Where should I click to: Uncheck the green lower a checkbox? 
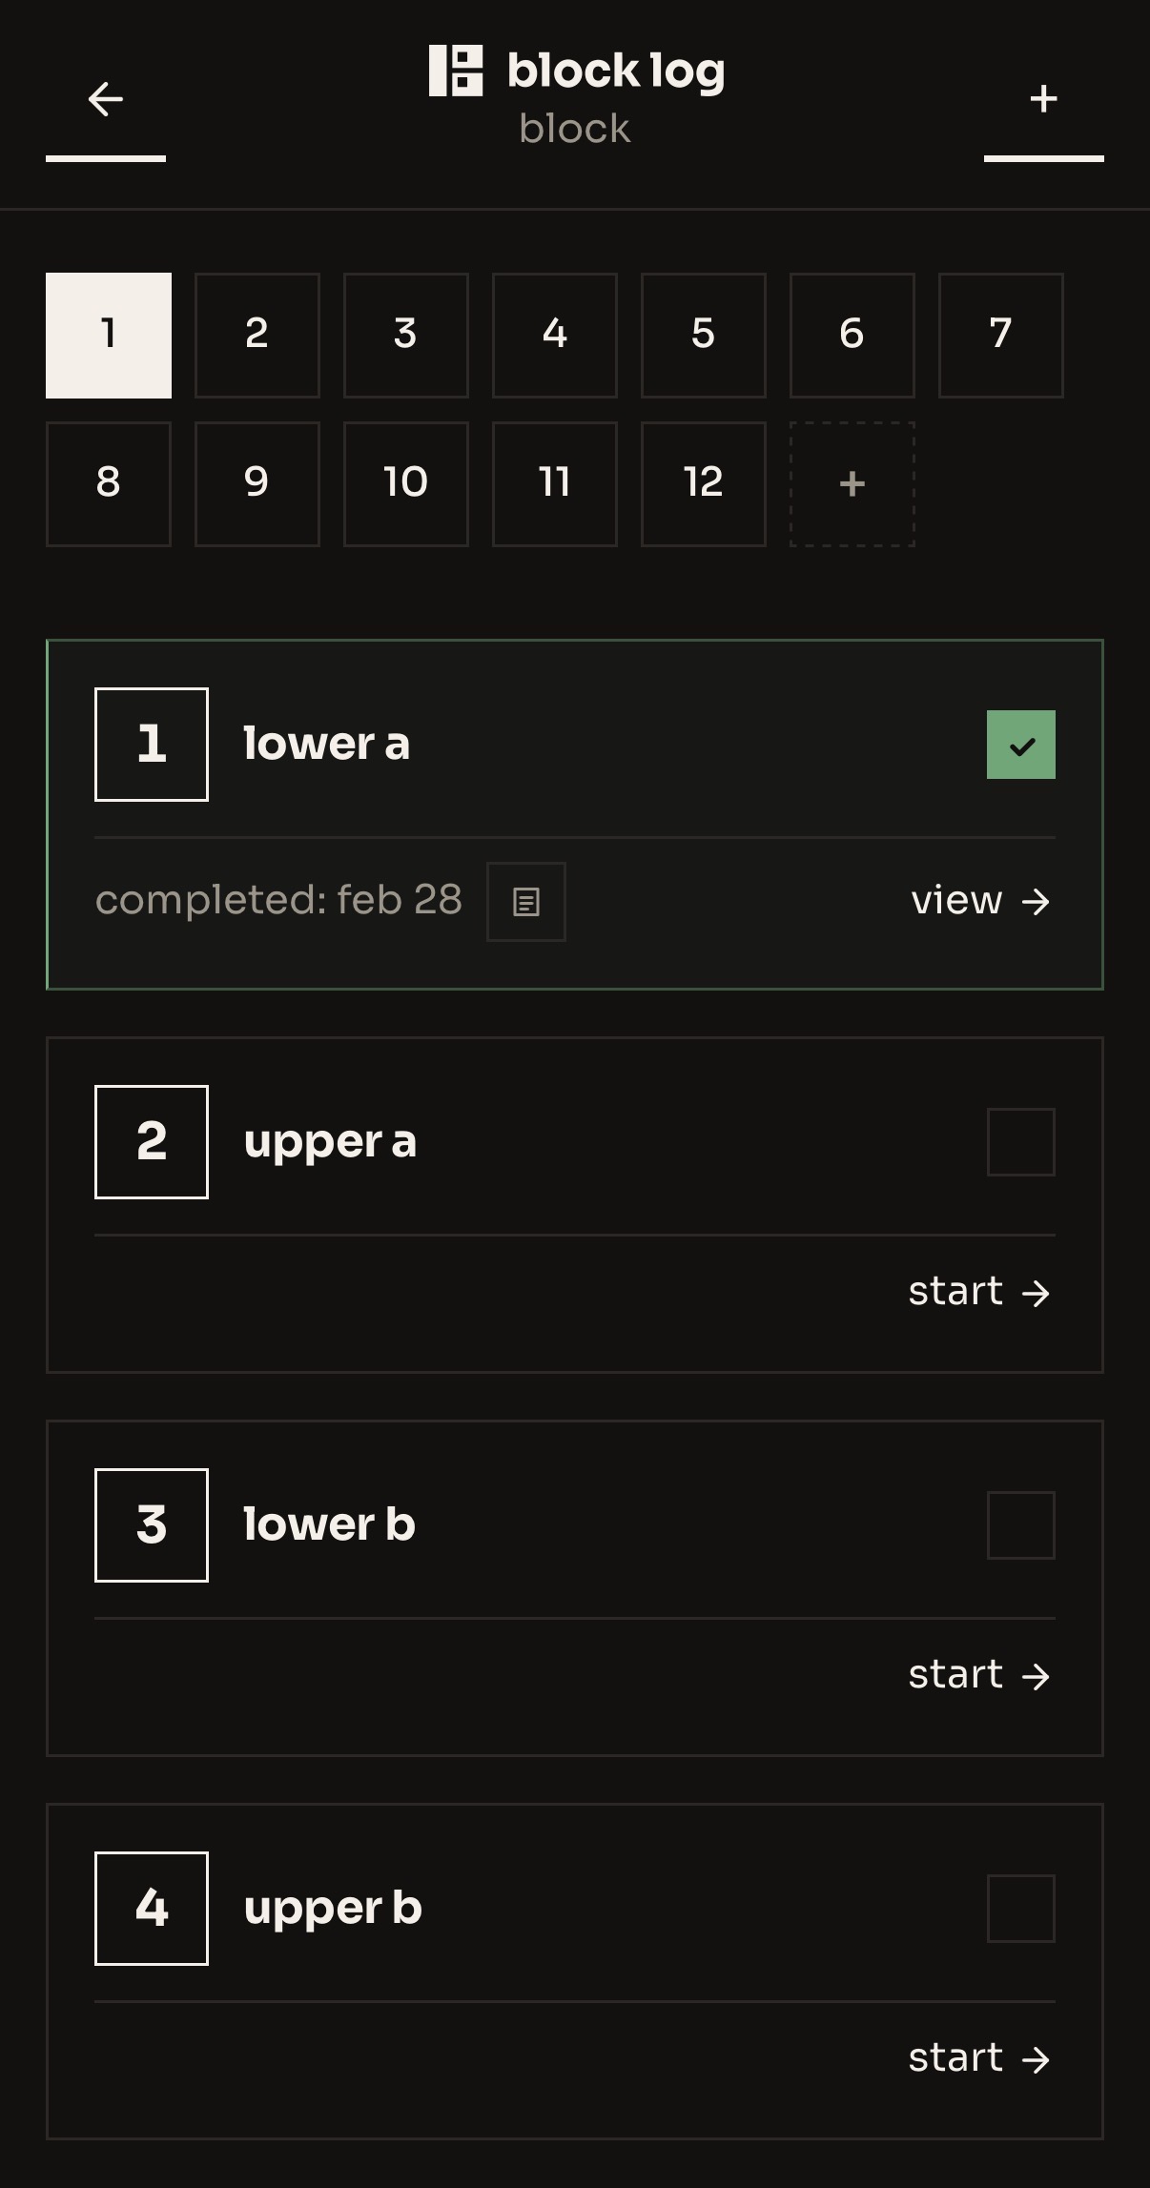point(1020,745)
